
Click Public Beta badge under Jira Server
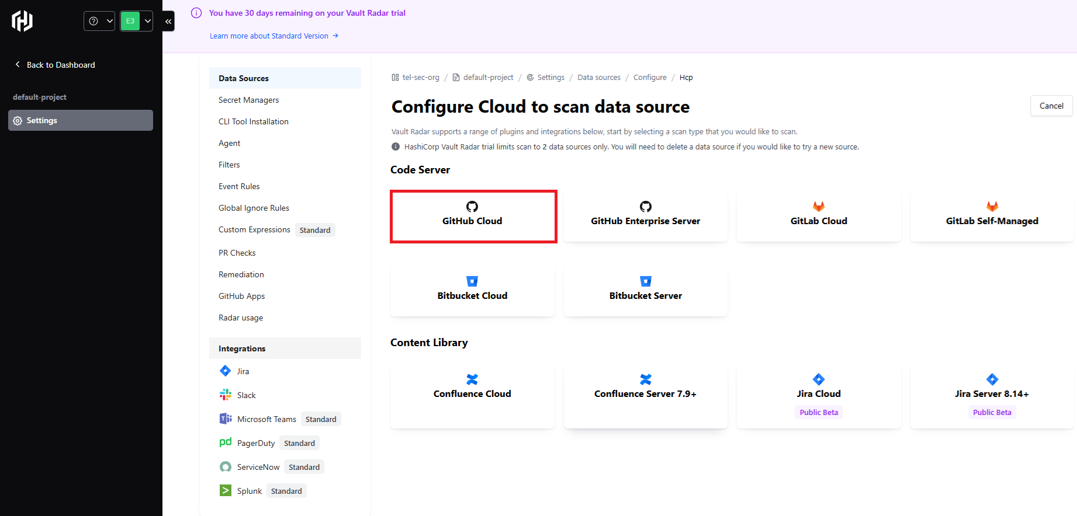[992, 412]
